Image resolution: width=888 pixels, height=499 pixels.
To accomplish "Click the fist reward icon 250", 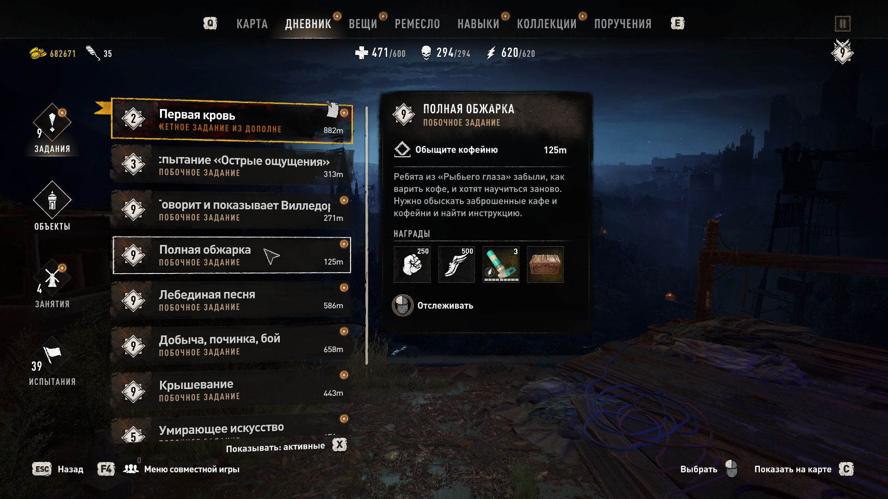I will tap(412, 264).
